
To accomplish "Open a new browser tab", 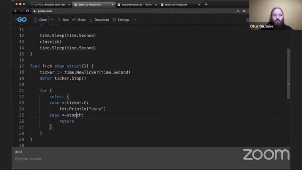I will click(x=206, y=5).
